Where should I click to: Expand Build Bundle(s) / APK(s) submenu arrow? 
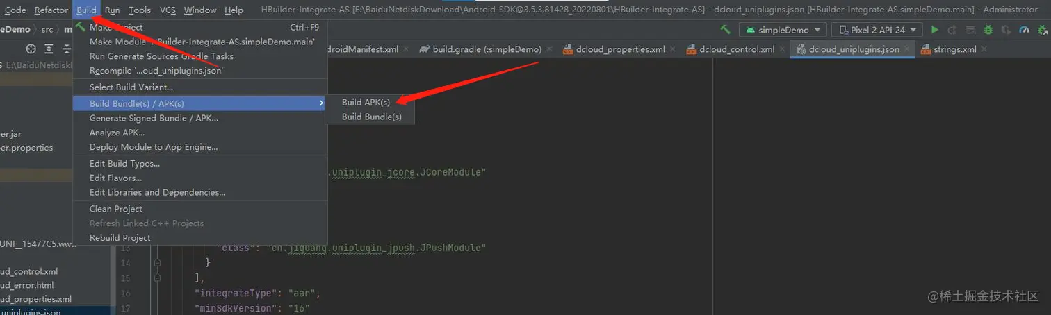pyautogui.click(x=321, y=103)
